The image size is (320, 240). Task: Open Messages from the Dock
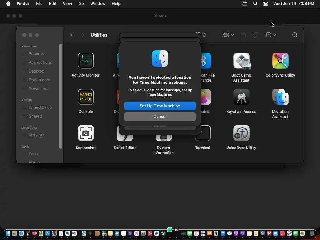[190, 233]
